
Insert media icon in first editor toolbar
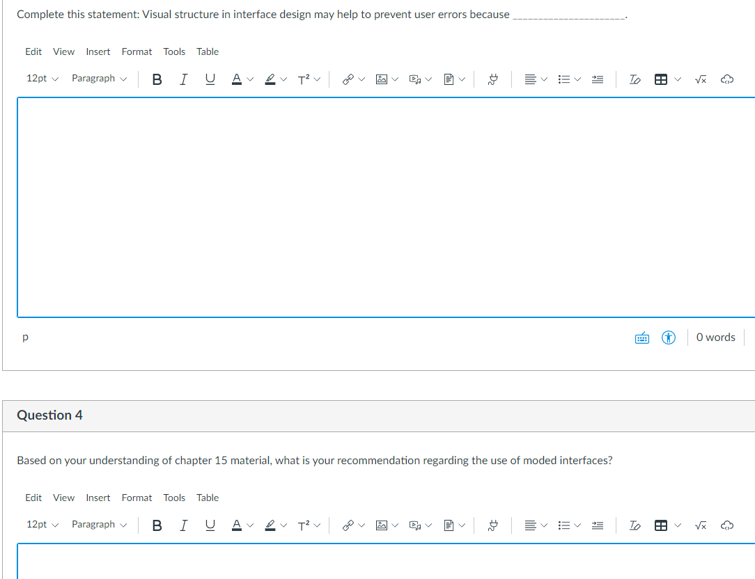[x=415, y=79]
